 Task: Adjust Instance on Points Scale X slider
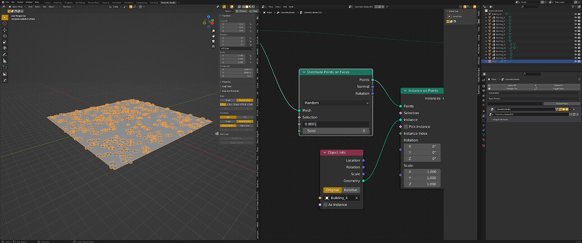click(x=422, y=172)
